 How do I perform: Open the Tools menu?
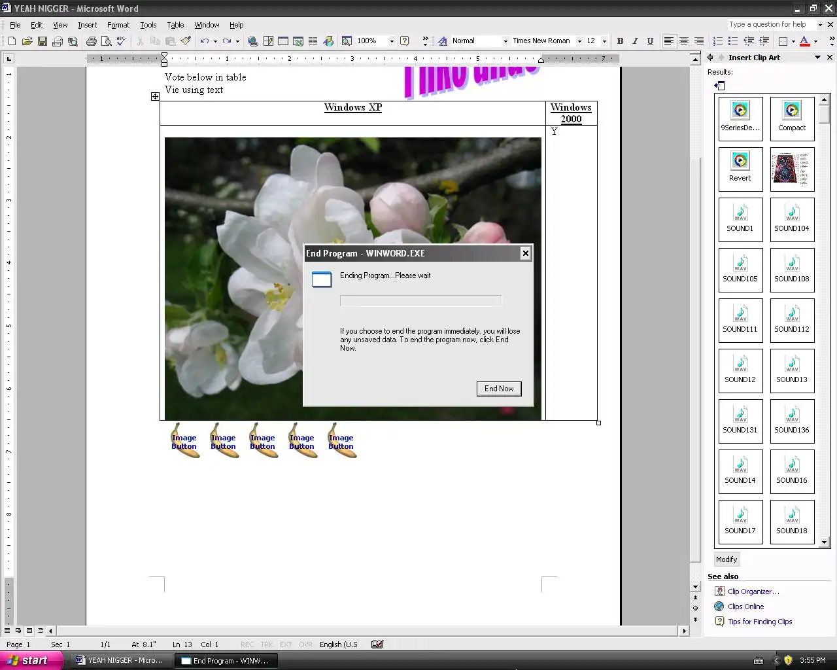pyautogui.click(x=148, y=25)
